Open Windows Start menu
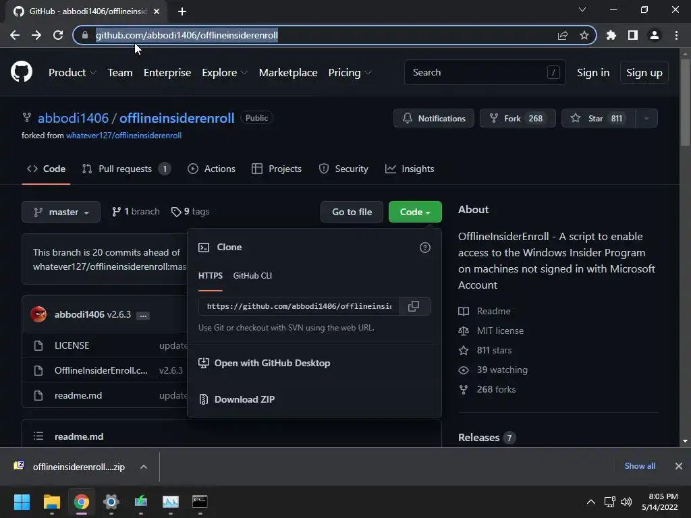The height and width of the screenshot is (518, 691). tap(22, 502)
